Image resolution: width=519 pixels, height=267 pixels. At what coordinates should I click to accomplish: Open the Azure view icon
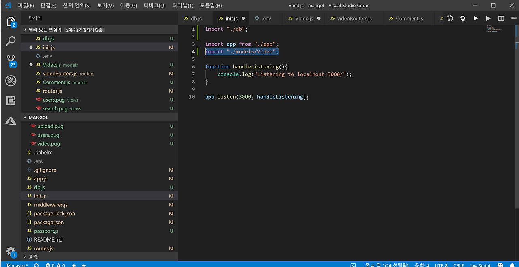tap(11, 120)
